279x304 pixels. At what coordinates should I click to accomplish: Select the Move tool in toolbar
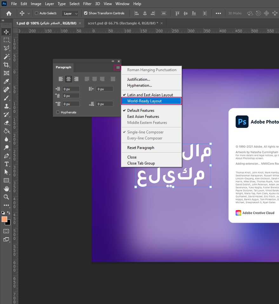click(6, 32)
